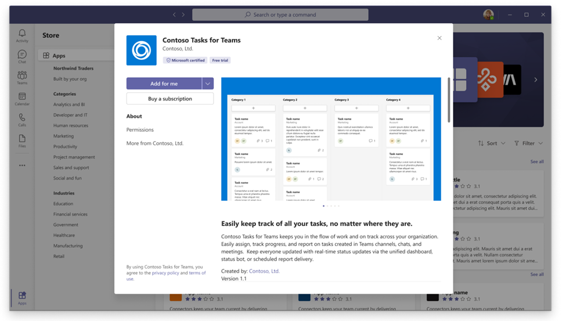The width and height of the screenshot is (566, 321).
Task: Open the Activity feed icon
Action: pos(22,35)
